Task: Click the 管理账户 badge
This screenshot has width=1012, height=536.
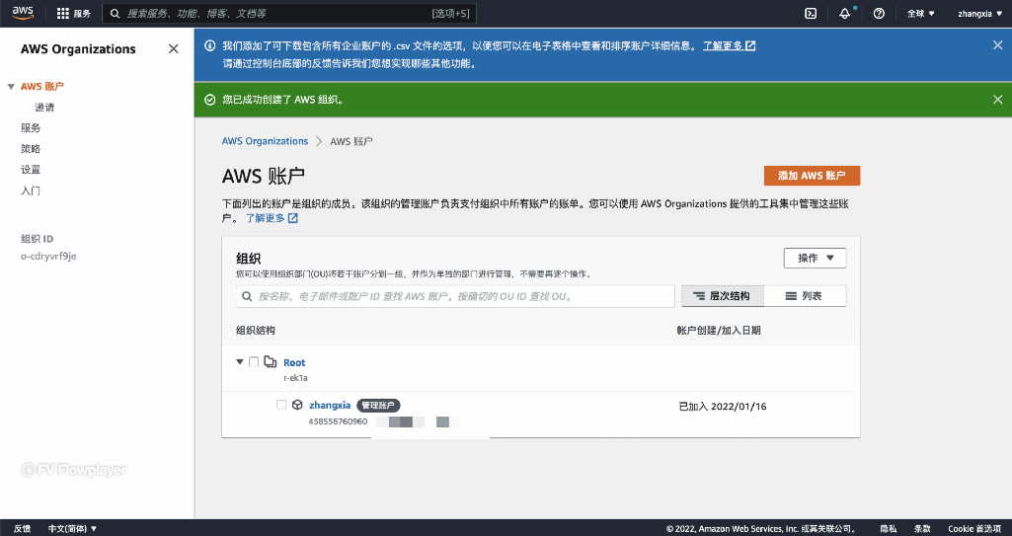Action: click(378, 405)
